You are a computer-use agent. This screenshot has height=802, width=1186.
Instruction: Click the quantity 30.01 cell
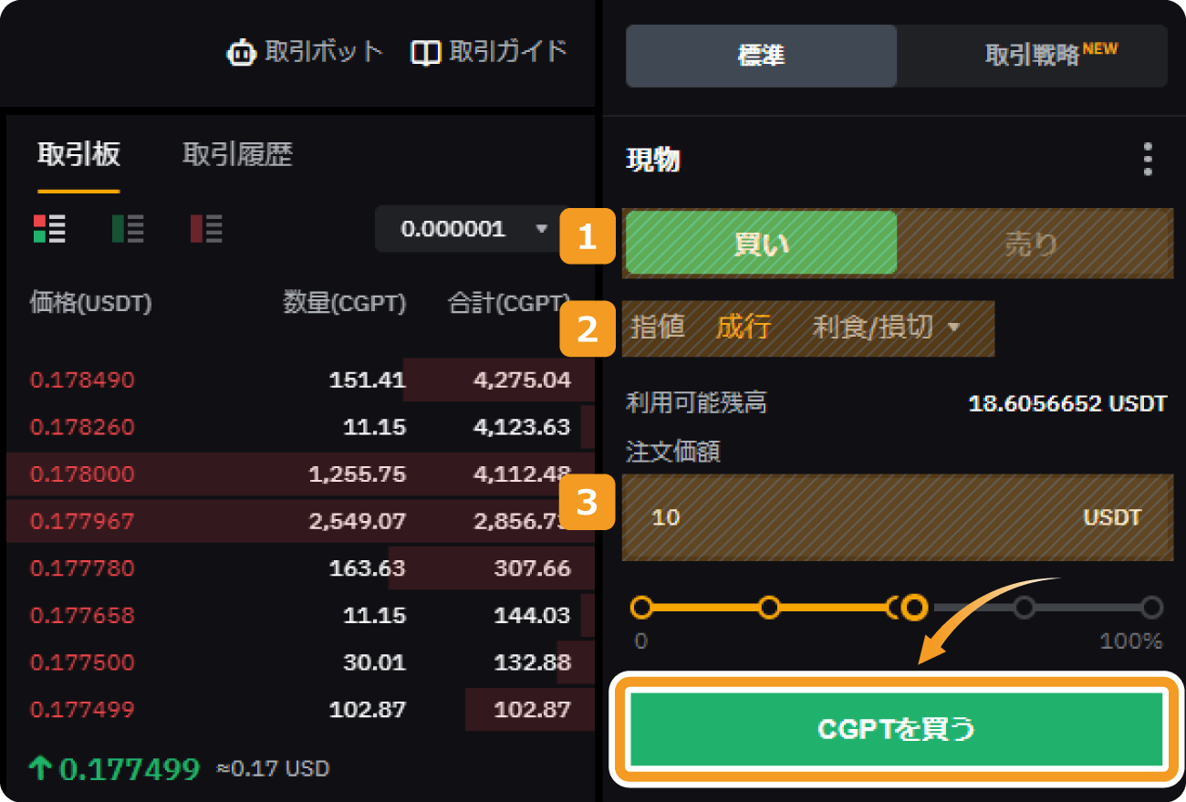coord(375,662)
